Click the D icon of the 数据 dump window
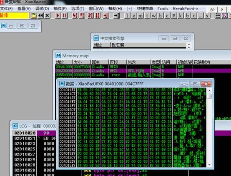 click(x=62, y=84)
